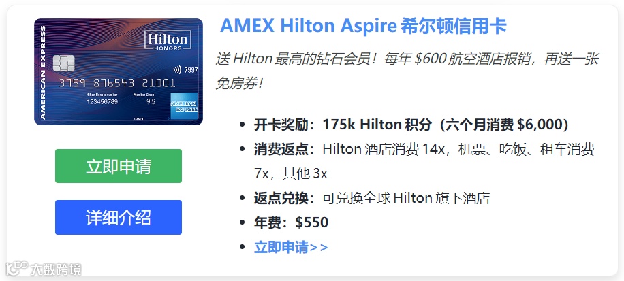Click the 年费 $550 bullet item

[291, 222]
